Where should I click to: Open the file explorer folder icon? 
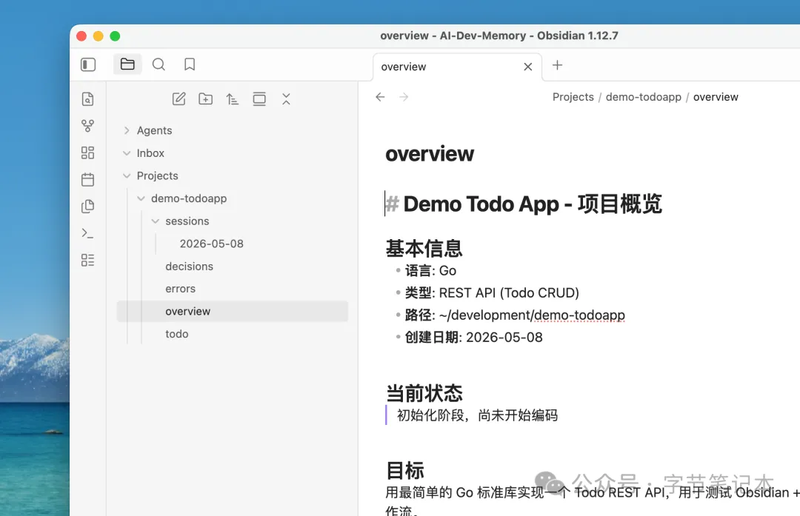pos(127,64)
